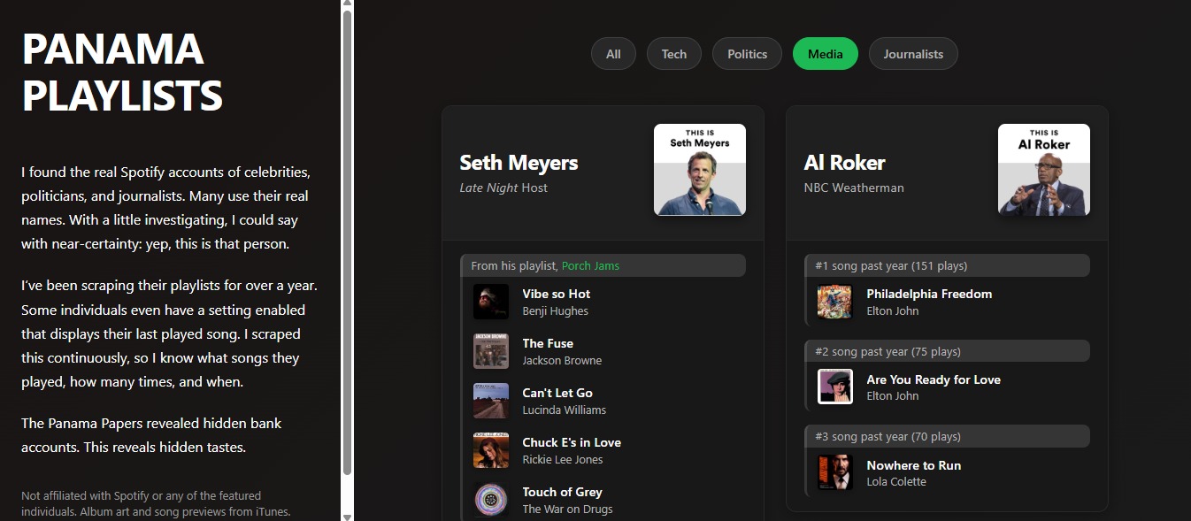Click the artist name Rickie Lee Jones

563,460
